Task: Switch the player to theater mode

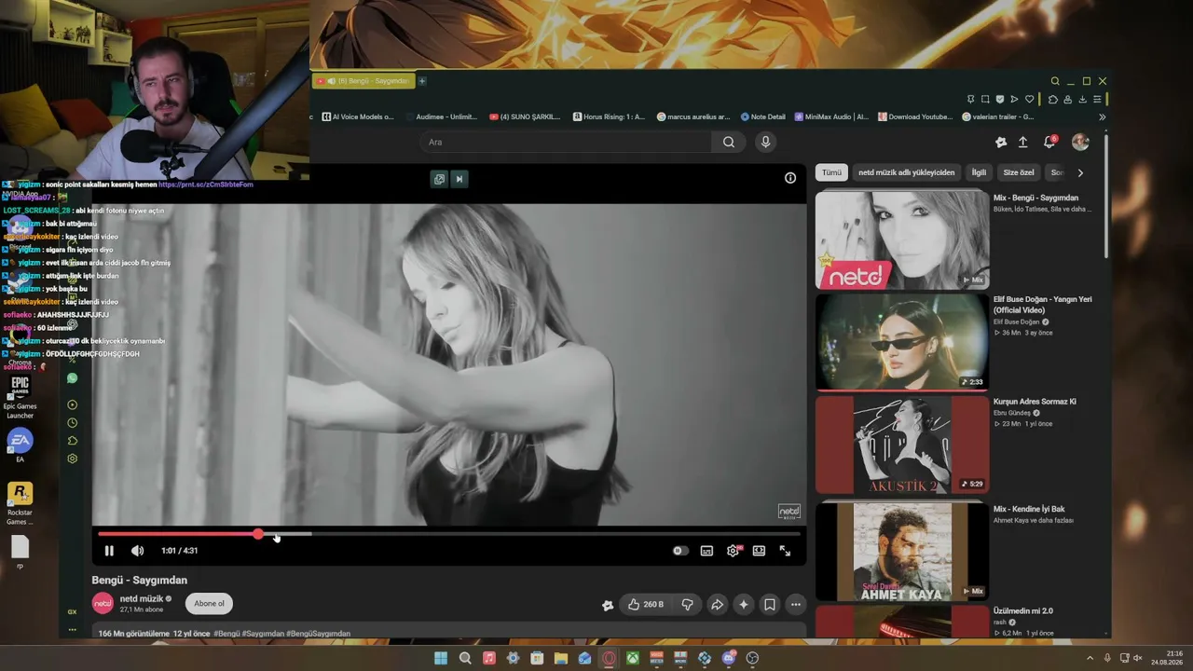Action: tap(759, 551)
